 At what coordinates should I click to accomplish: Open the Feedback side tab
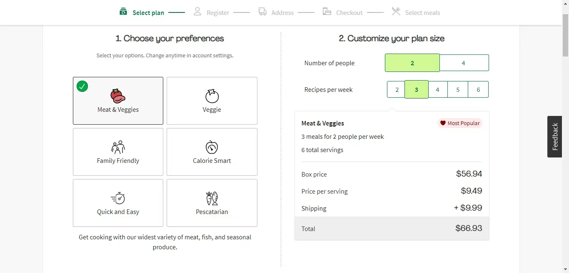click(x=554, y=136)
